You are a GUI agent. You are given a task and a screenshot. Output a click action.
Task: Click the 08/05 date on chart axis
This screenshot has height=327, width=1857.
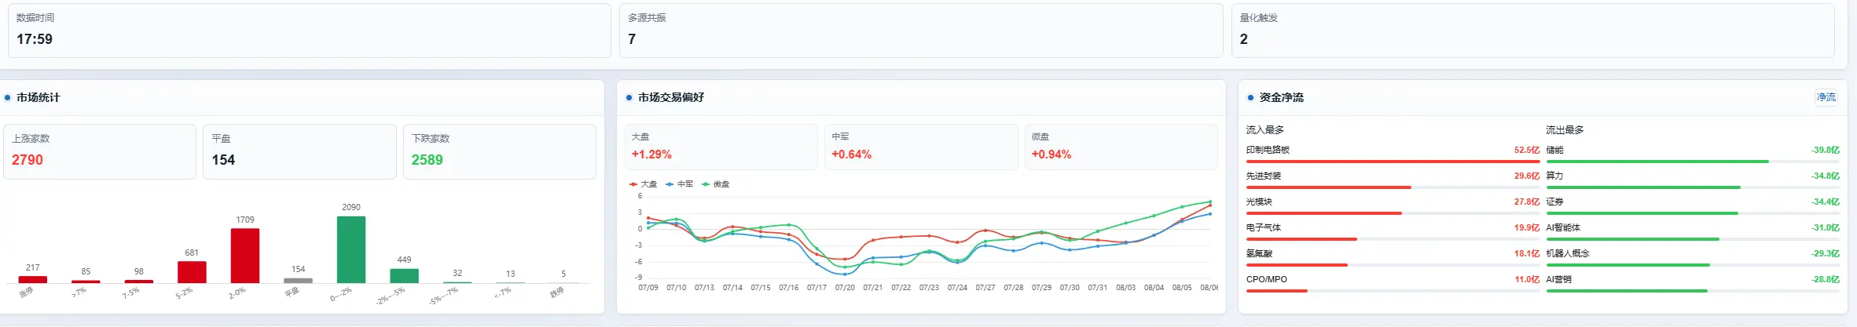click(1181, 288)
